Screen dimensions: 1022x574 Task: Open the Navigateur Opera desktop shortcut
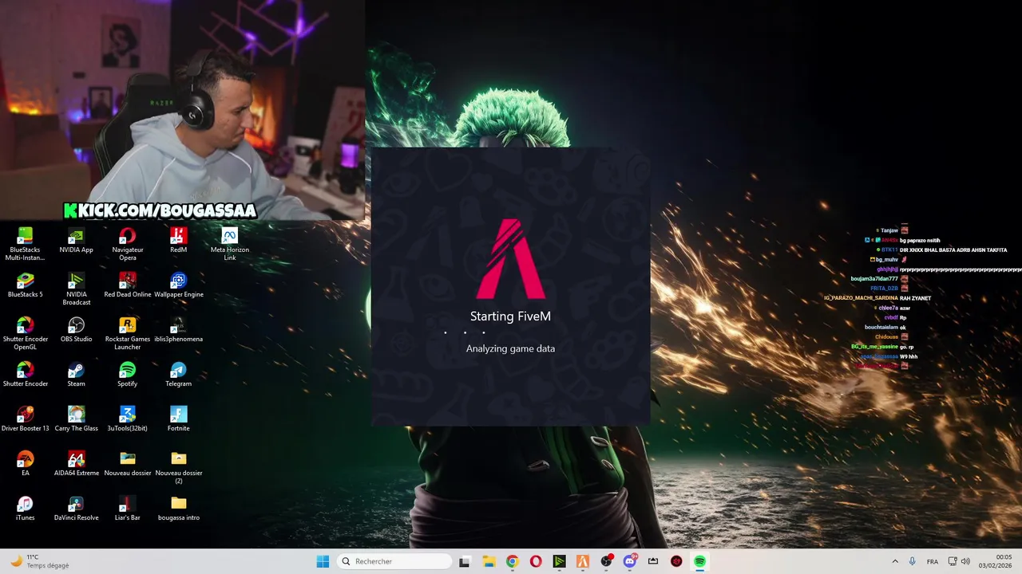coord(127,244)
